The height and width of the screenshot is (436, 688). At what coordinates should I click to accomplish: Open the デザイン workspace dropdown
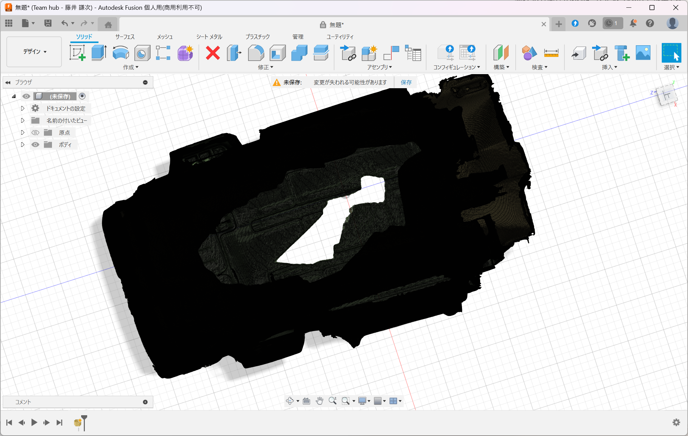coord(35,51)
